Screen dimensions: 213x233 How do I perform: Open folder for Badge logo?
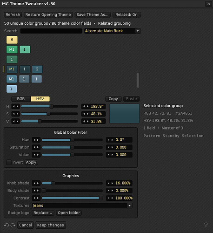(69, 213)
